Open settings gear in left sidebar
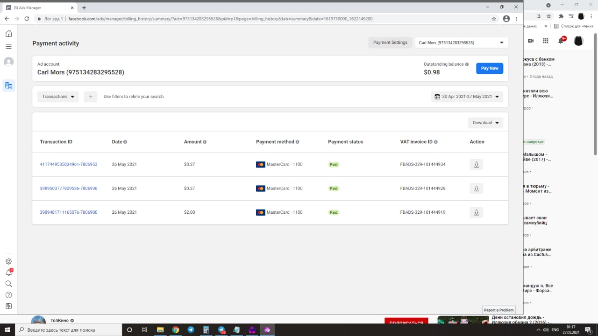Viewport: 598px width, 336px height. click(x=8, y=261)
